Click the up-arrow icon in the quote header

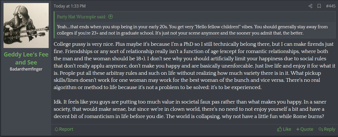click(x=110, y=17)
